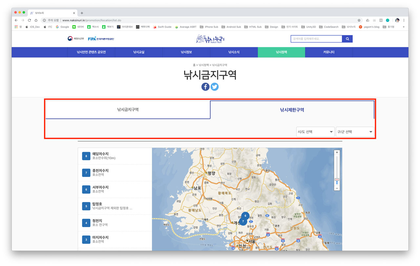This screenshot has width=420, height=266.
Task: Open the 낚시교실 navigation menu
Action: (x=138, y=52)
